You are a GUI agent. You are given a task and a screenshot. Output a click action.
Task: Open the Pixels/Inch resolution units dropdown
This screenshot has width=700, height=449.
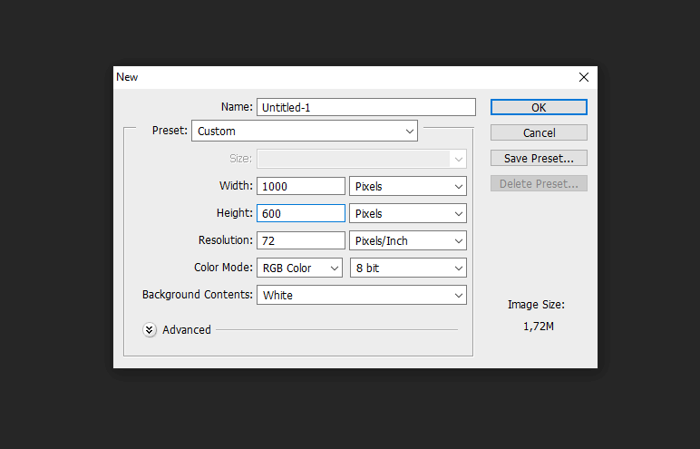(x=408, y=240)
